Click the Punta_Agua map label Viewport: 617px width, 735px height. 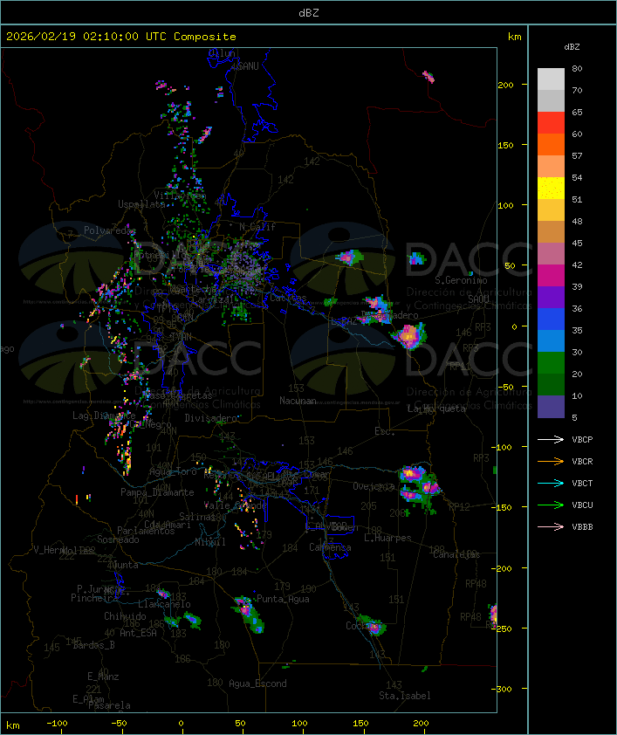(283, 599)
